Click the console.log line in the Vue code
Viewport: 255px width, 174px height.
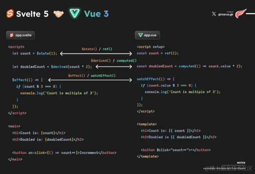183,92
